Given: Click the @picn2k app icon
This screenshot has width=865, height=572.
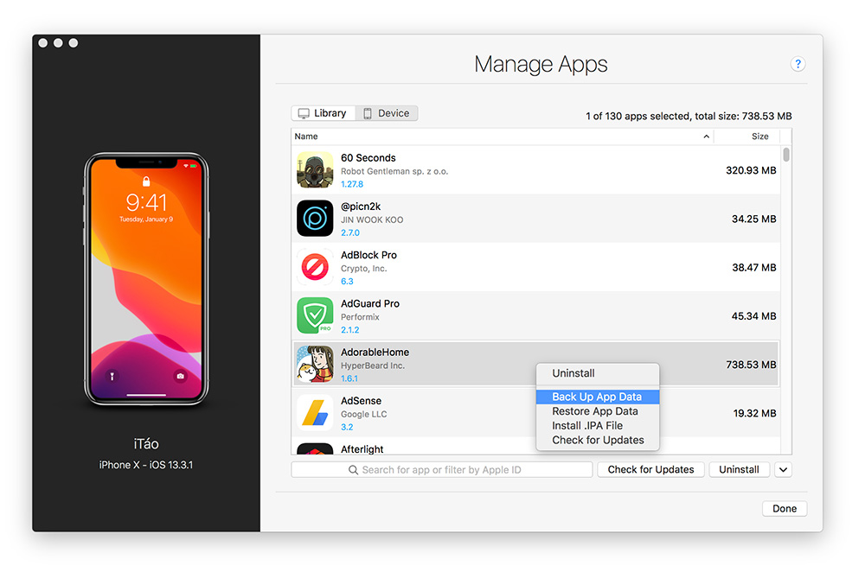Looking at the screenshot, I should point(315,219).
